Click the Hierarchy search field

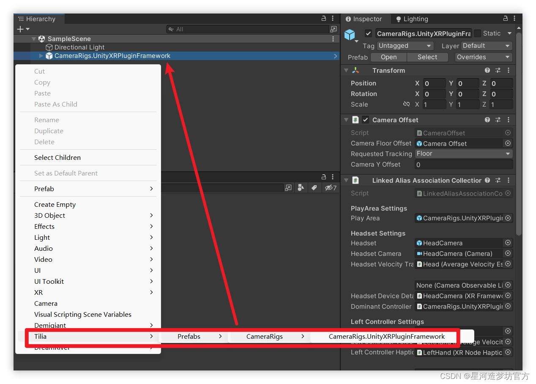[247, 29]
